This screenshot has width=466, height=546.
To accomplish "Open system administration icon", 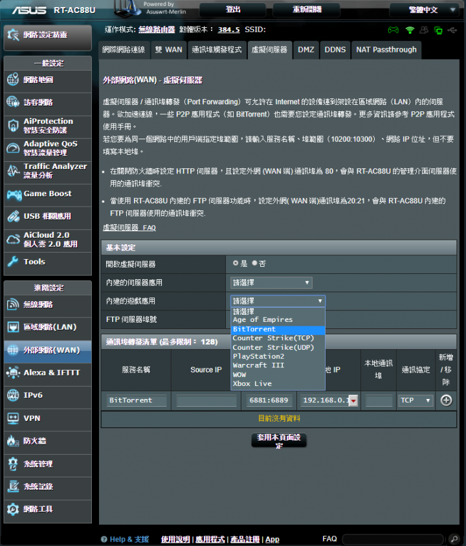I will (13, 464).
